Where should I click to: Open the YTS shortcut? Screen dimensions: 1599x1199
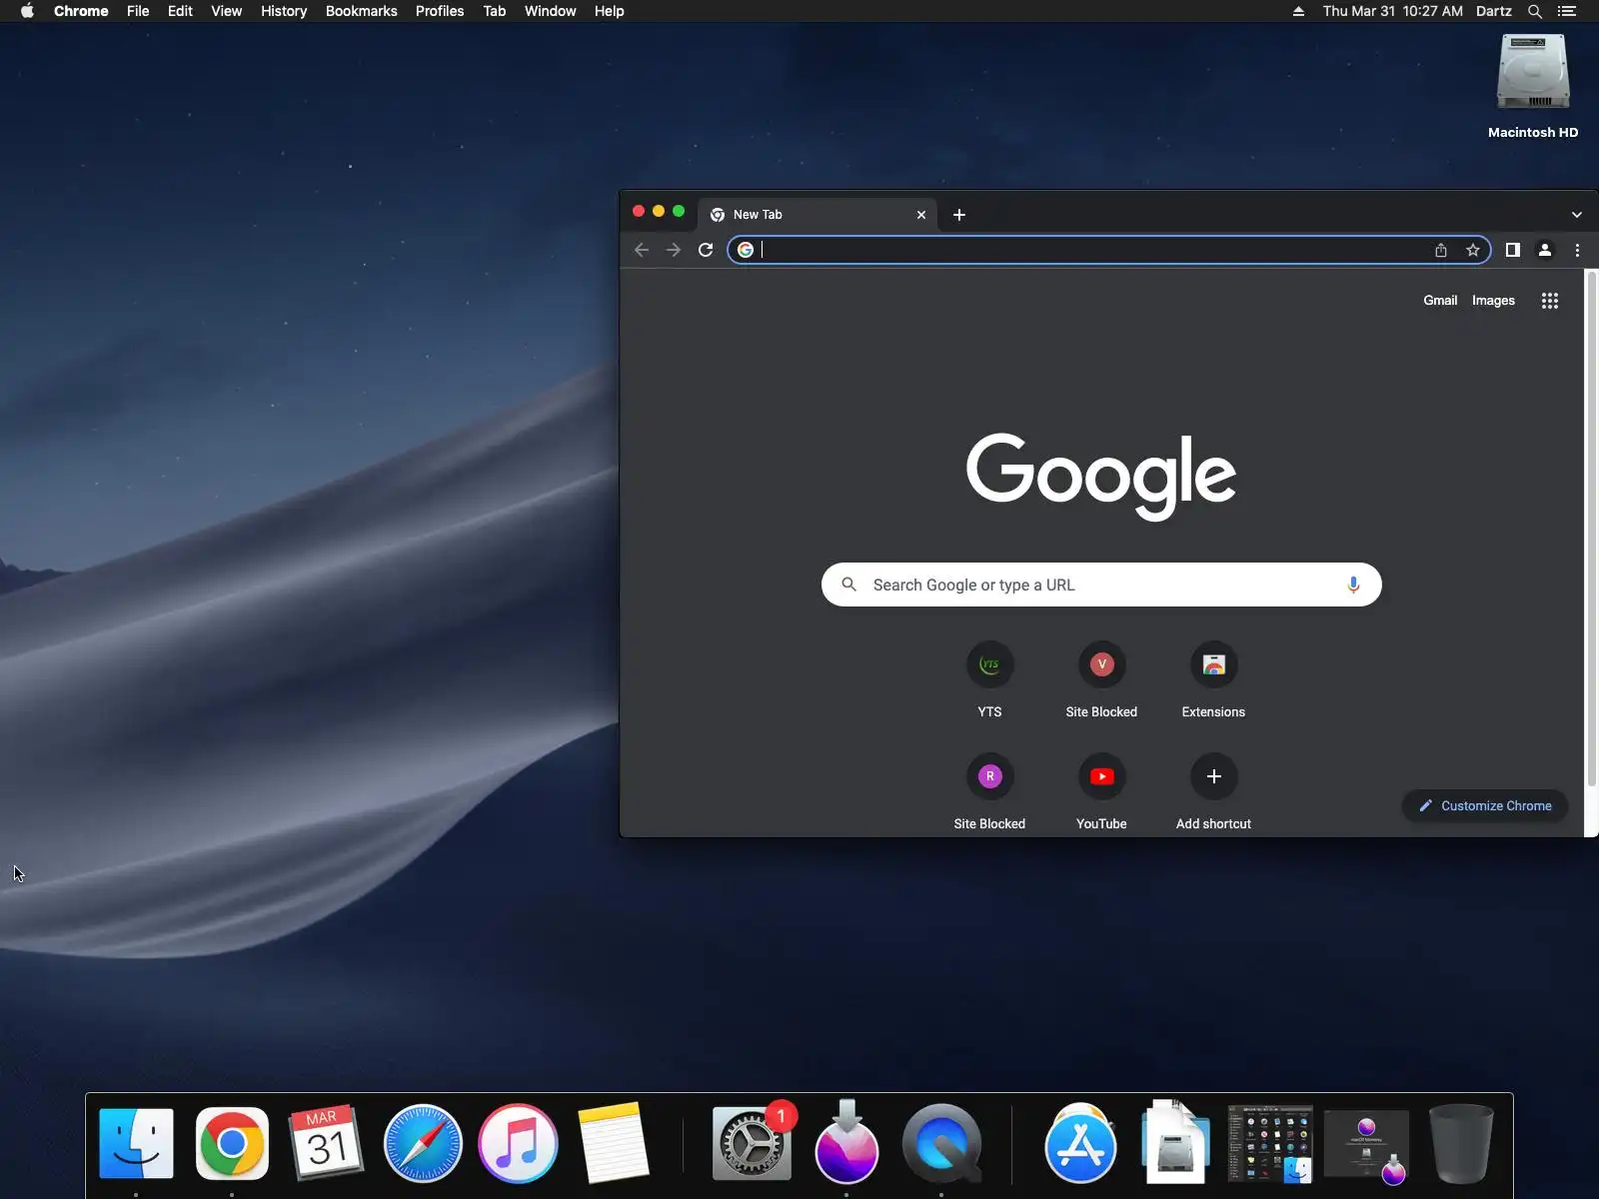989,682
